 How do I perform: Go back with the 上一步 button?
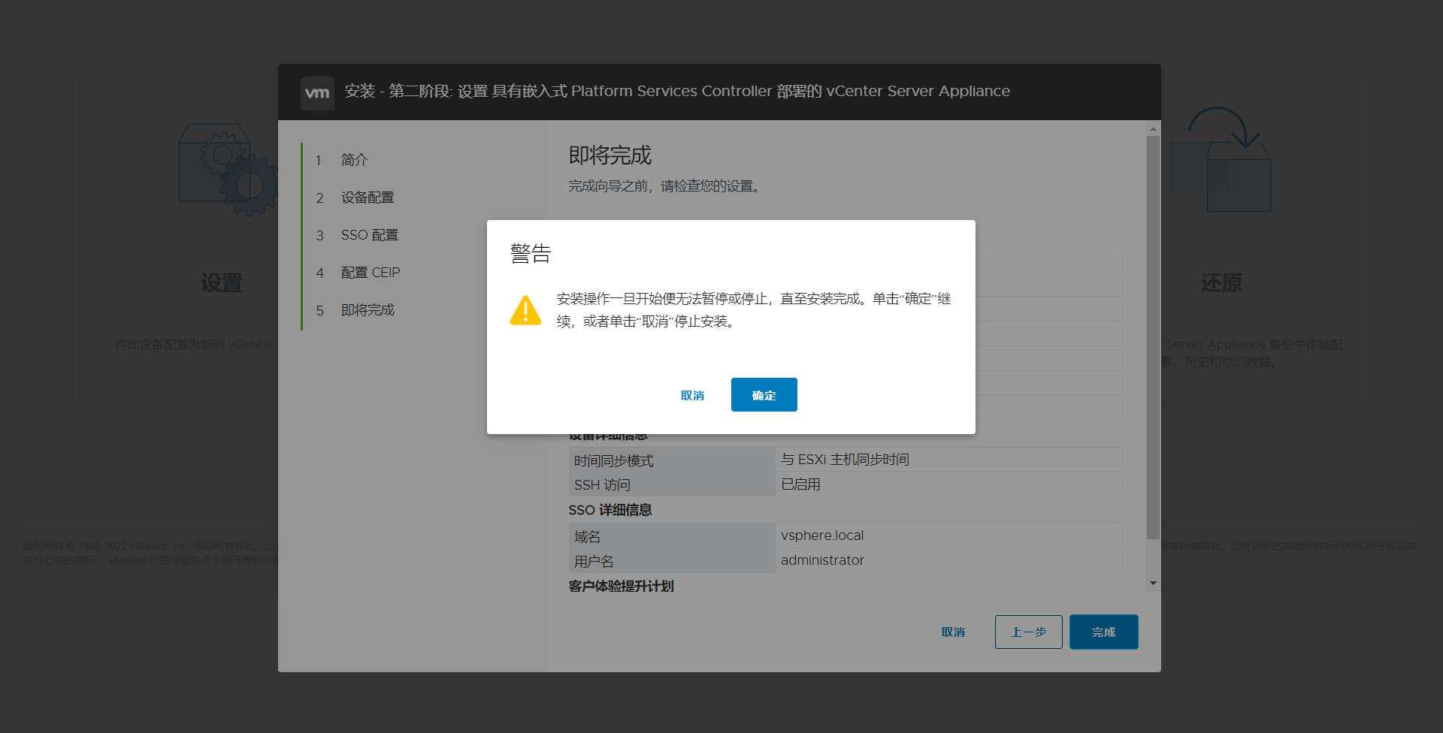point(1028,632)
